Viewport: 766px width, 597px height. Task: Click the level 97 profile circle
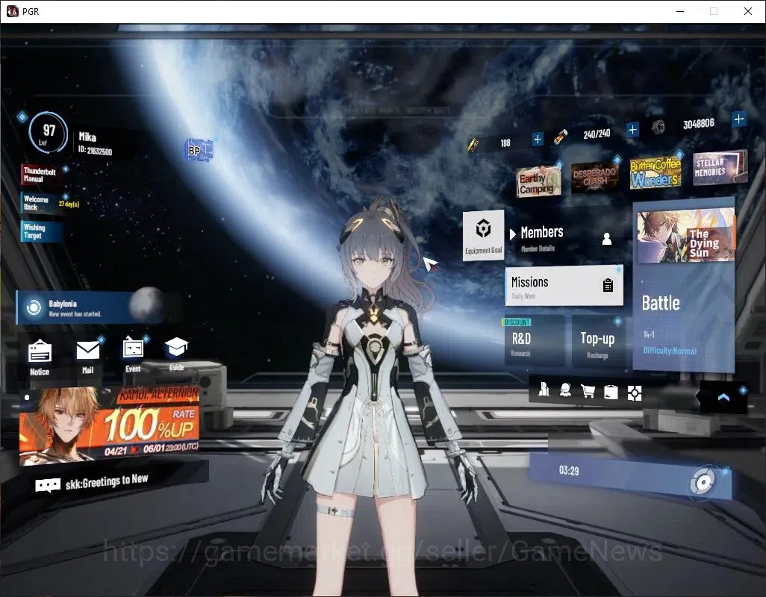[x=48, y=132]
